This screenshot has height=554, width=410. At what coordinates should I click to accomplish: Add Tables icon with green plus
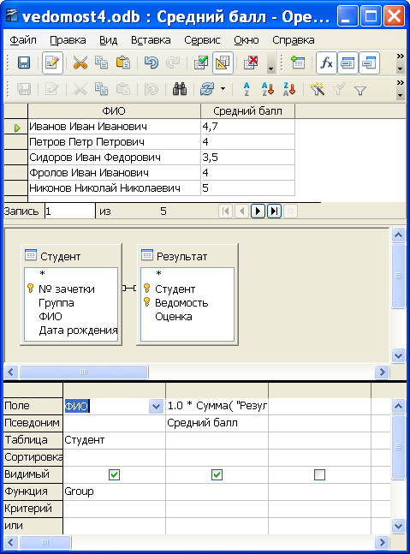(x=298, y=63)
